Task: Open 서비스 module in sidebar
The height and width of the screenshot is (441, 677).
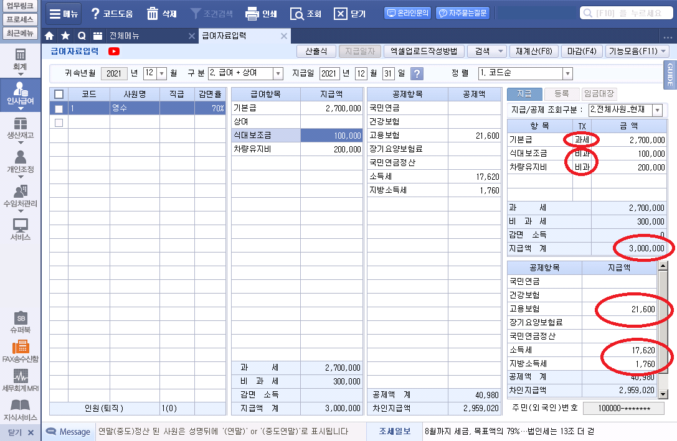Action: tap(21, 230)
